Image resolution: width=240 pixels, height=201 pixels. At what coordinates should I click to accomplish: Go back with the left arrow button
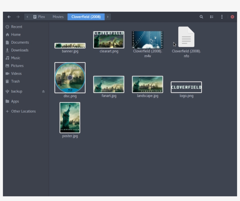point(9,17)
